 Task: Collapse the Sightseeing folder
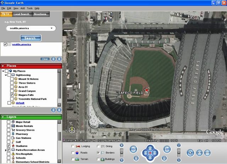(6, 75)
